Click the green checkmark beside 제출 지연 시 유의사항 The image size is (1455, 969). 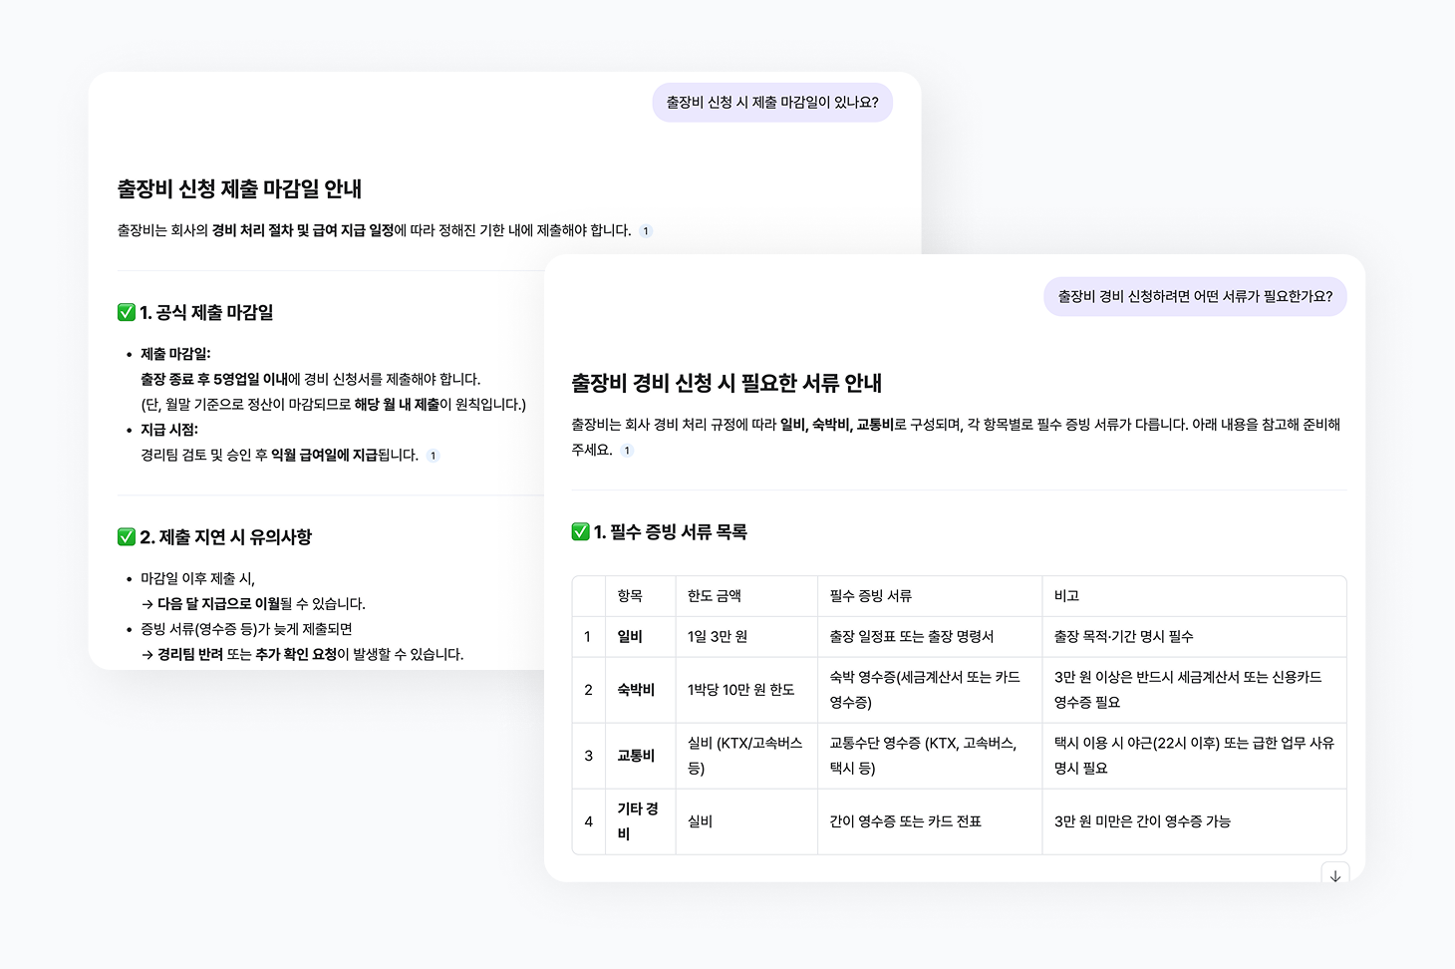(x=127, y=536)
